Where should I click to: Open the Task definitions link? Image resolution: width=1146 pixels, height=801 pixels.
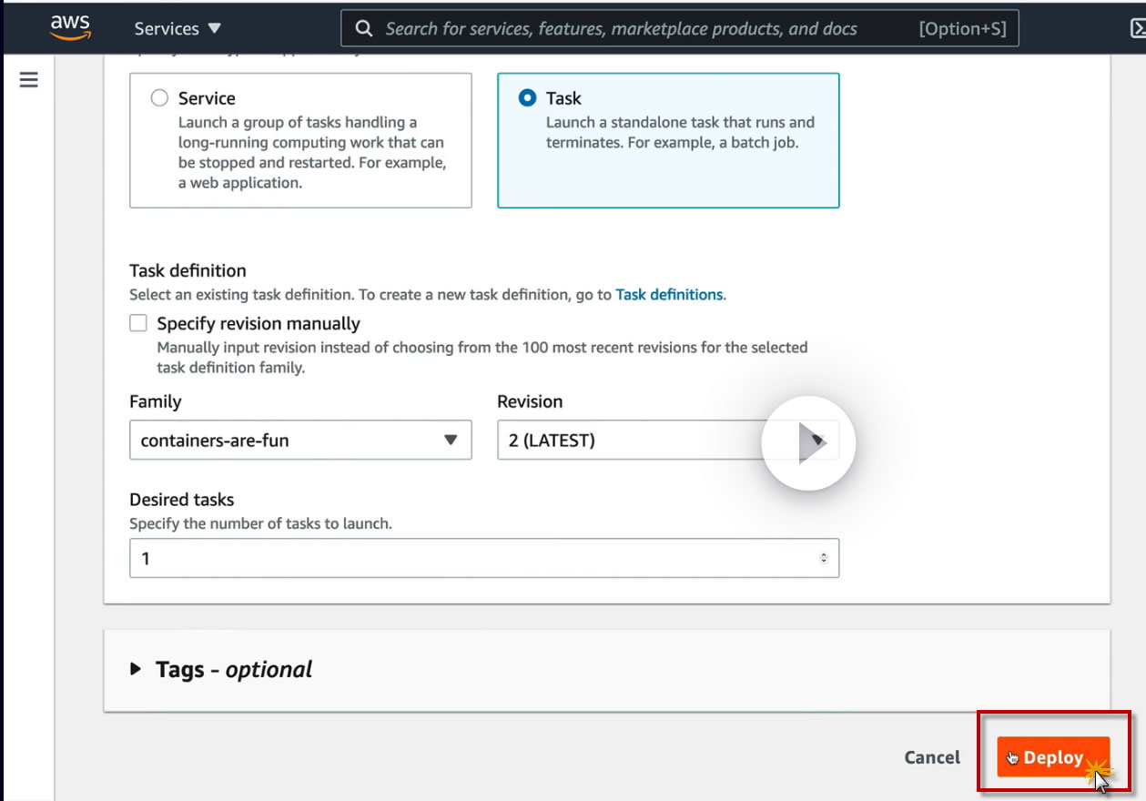click(669, 295)
